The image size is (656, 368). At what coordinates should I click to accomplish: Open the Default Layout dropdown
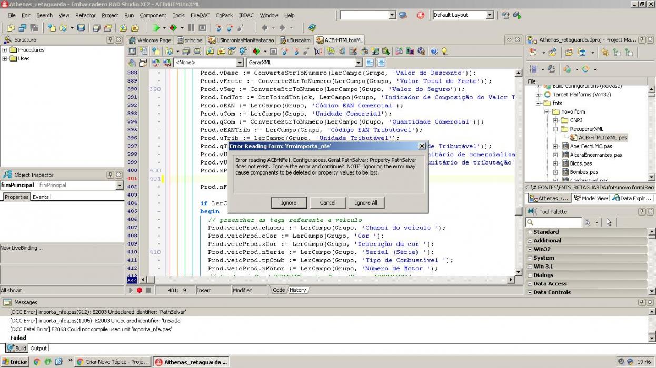pos(490,15)
